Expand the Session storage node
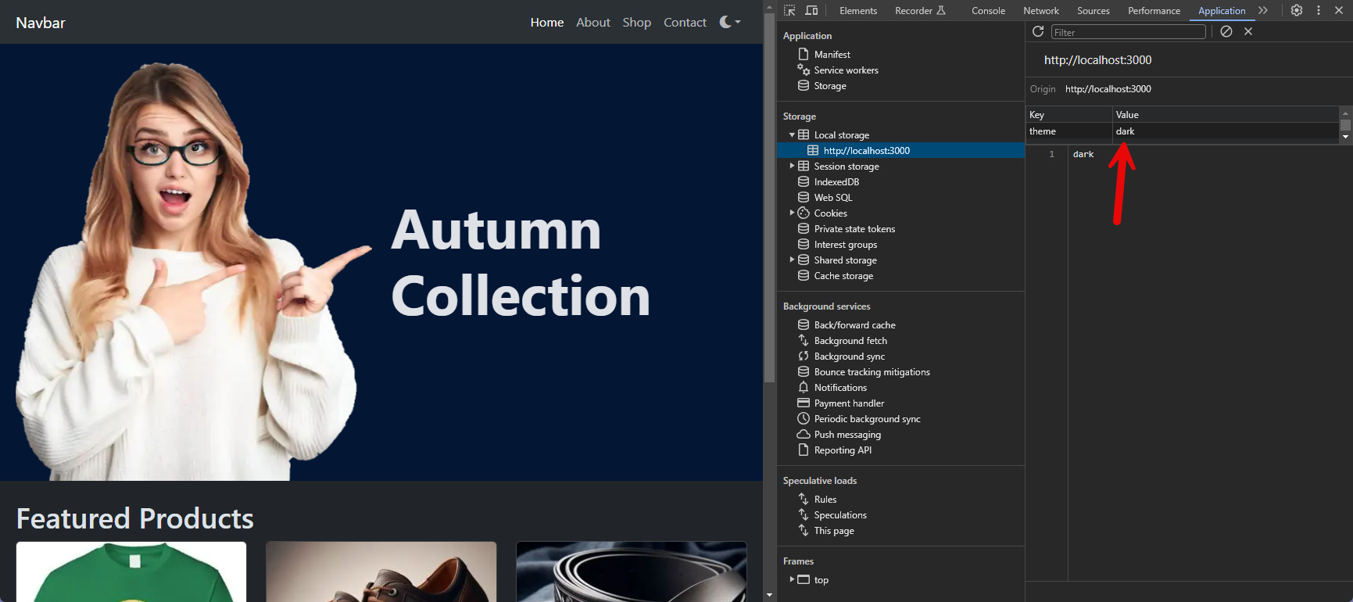The height and width of the screenshot is (602, 1353). coord(792,166)
